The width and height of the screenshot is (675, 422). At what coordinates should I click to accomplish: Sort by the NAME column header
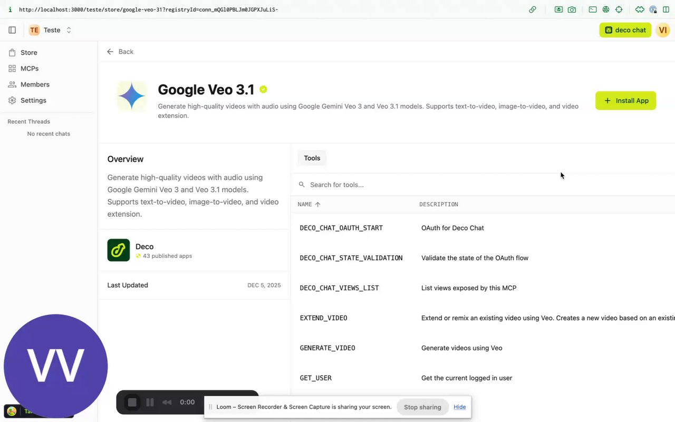click(308, 204)
